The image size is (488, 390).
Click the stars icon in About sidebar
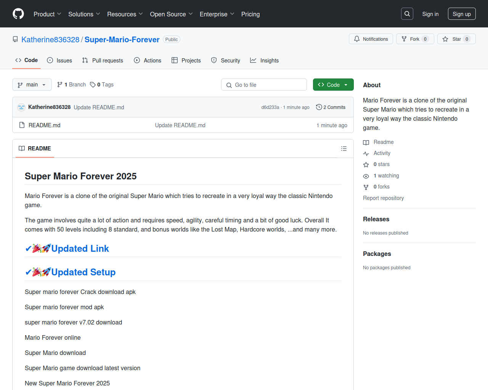pos(366,165)
